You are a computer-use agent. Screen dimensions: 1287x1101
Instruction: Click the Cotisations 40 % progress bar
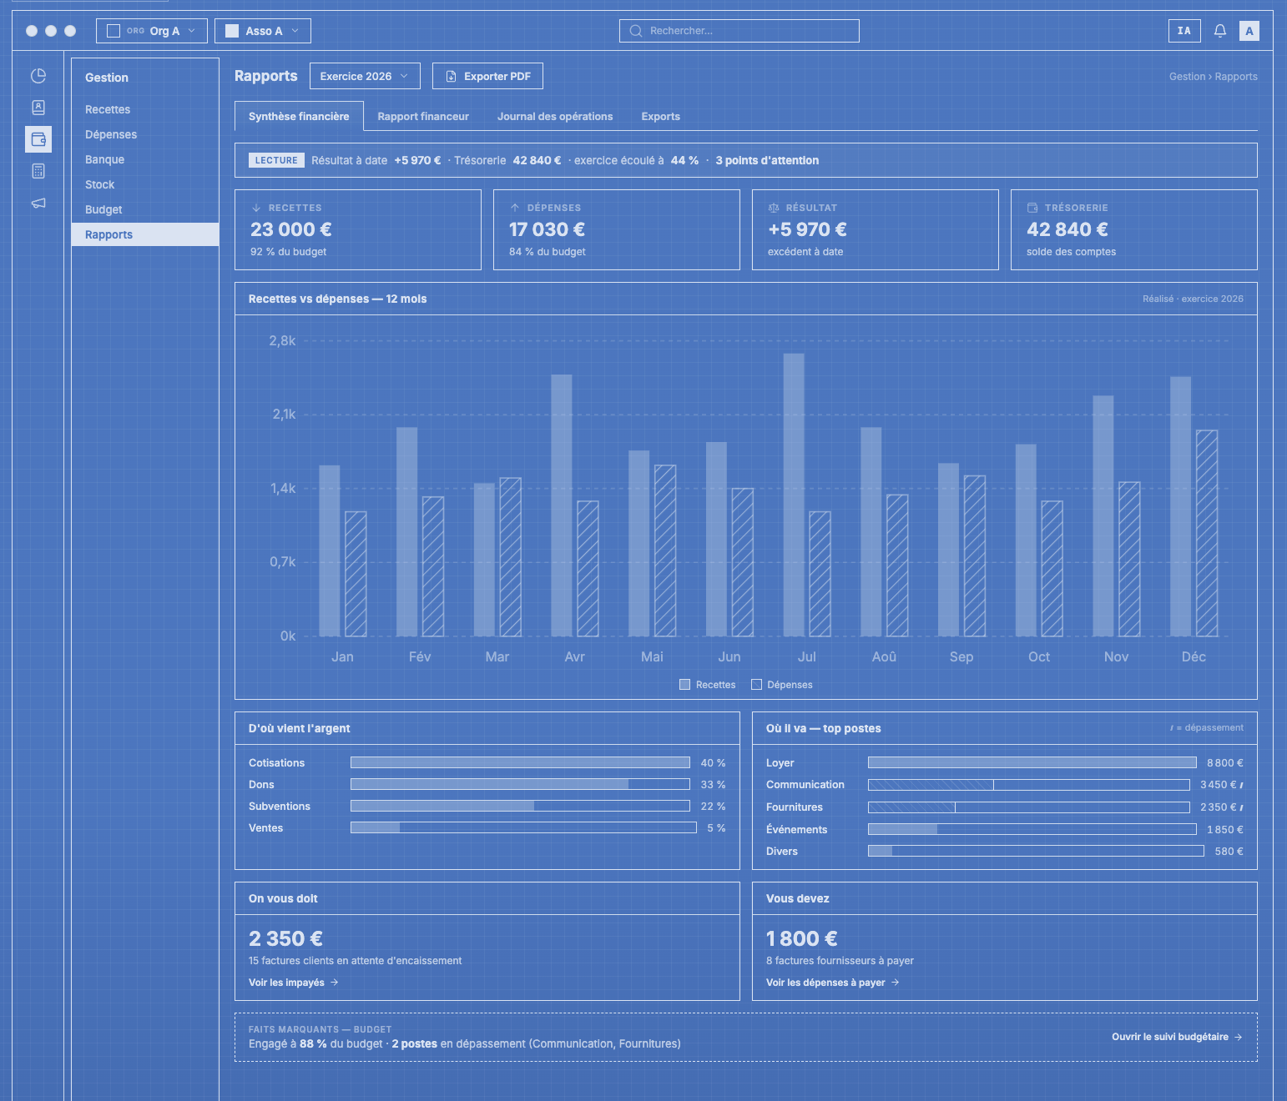(x=520, y=762)
